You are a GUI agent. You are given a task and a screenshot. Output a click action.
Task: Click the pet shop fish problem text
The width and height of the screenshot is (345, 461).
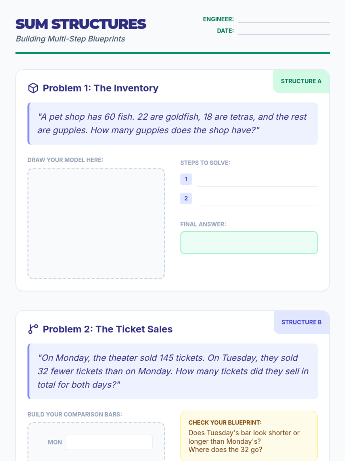pos(172,123)
